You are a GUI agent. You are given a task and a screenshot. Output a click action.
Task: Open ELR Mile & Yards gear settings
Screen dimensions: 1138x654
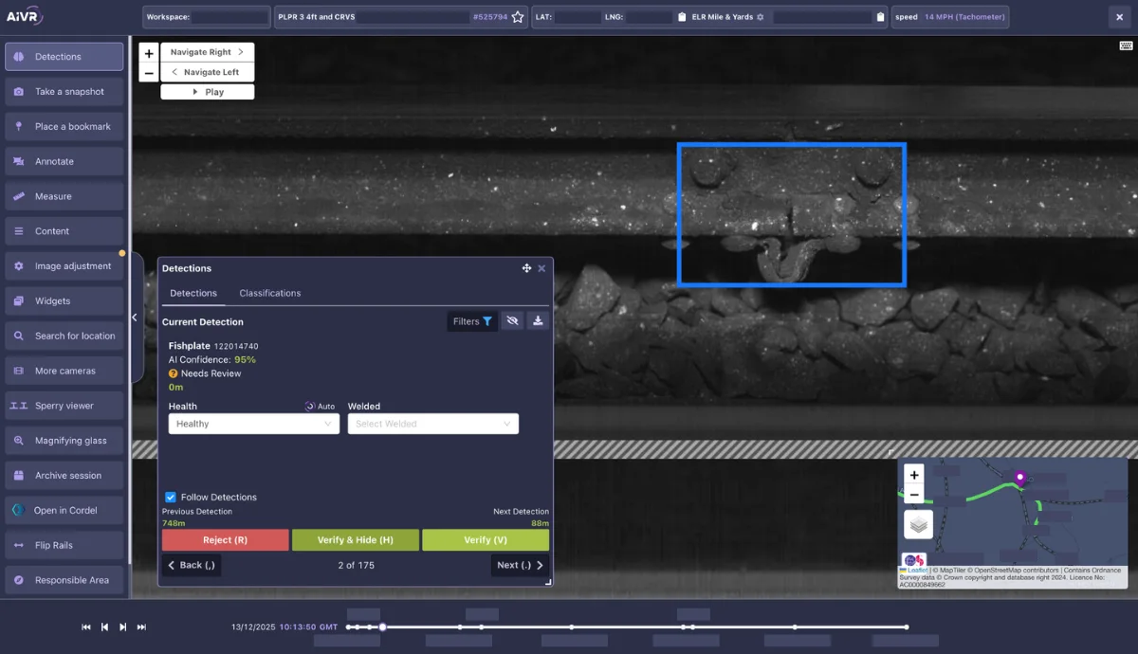[761, 17]
